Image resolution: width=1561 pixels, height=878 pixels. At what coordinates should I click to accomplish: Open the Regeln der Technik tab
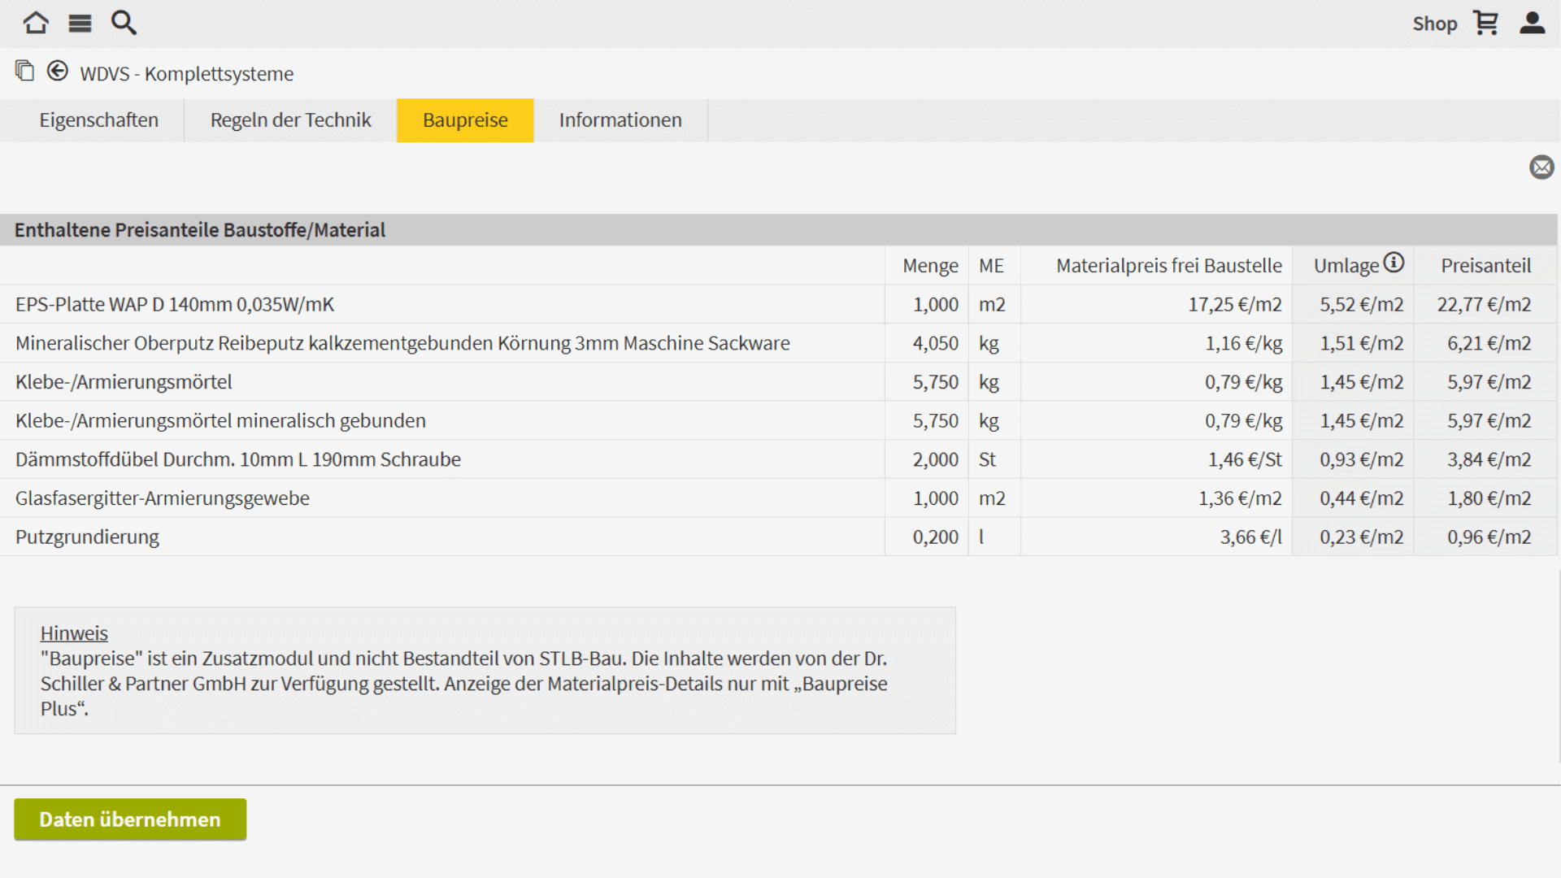(x=290, y=120)
